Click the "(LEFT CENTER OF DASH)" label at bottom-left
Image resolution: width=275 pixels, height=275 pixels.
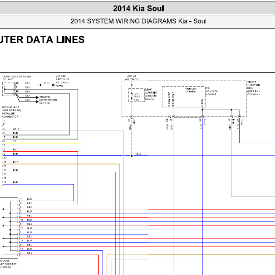tap(8, 265)
